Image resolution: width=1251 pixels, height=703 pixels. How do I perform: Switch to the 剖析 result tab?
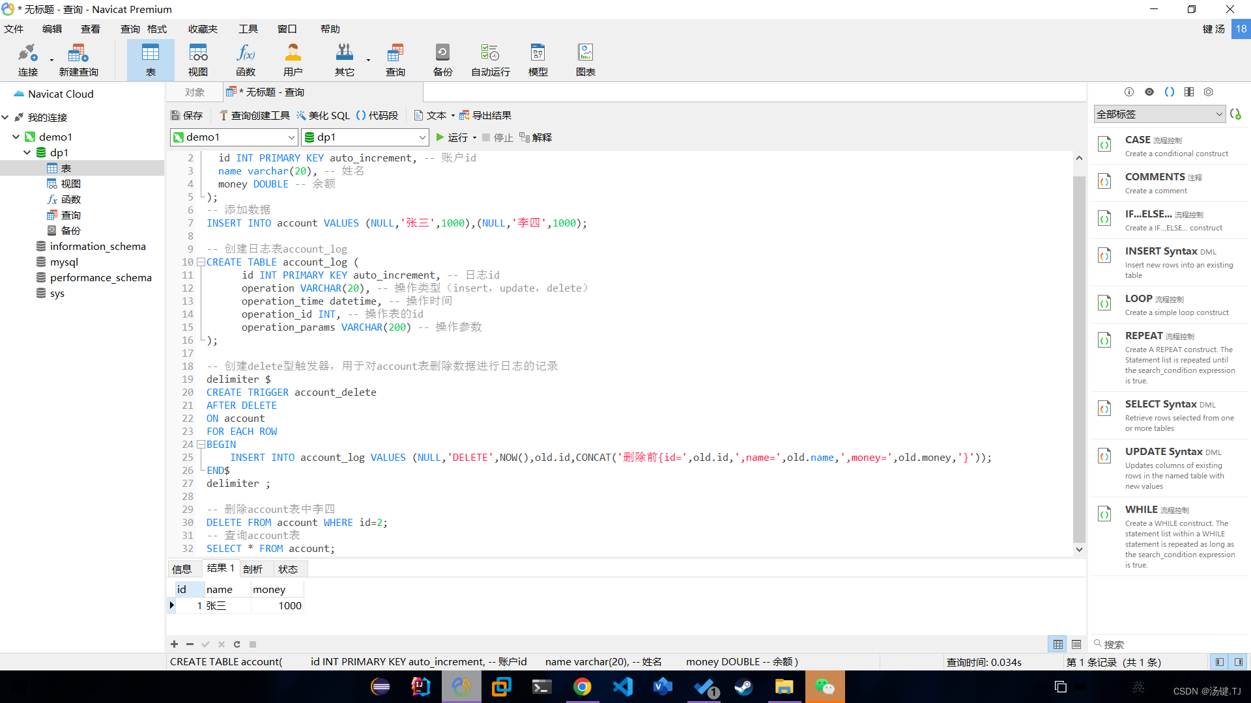[253, 569]
